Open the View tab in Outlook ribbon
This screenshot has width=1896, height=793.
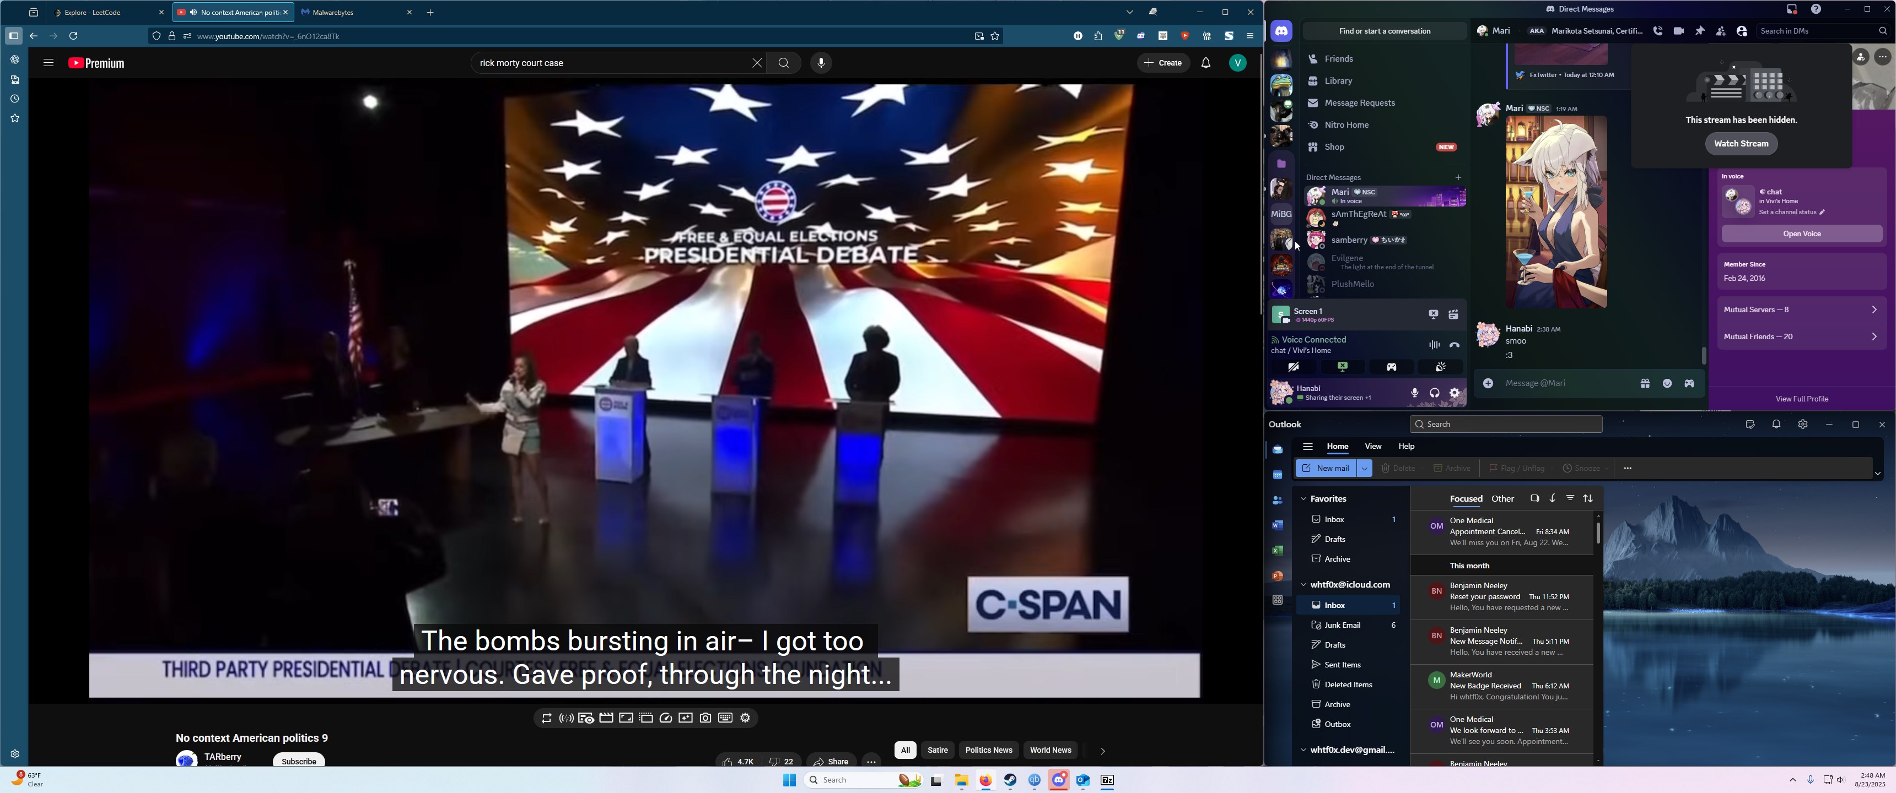coord(1373,447)
